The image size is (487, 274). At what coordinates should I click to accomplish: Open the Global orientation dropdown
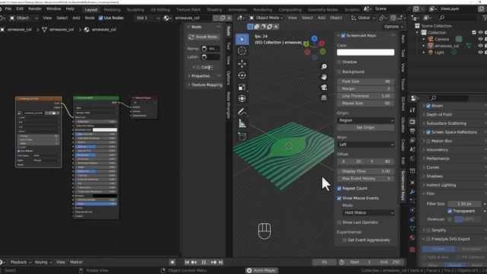tap(363, 18)
